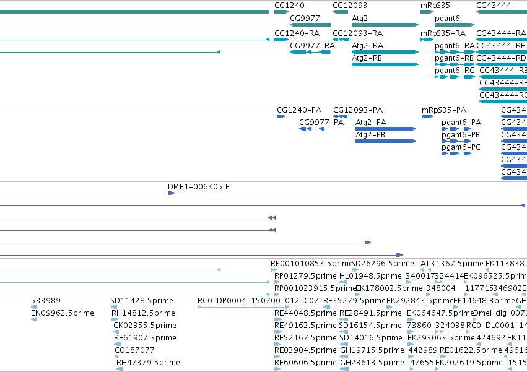Select protein CG1240-PA

click(281, 116)
